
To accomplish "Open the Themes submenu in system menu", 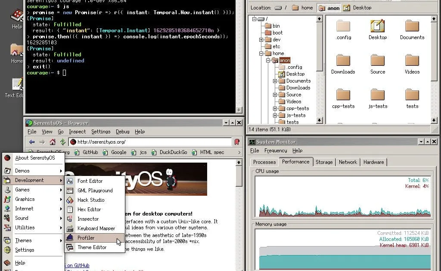I will (x=33, y=240).
